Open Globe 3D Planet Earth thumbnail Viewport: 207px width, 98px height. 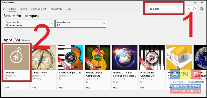125,57
